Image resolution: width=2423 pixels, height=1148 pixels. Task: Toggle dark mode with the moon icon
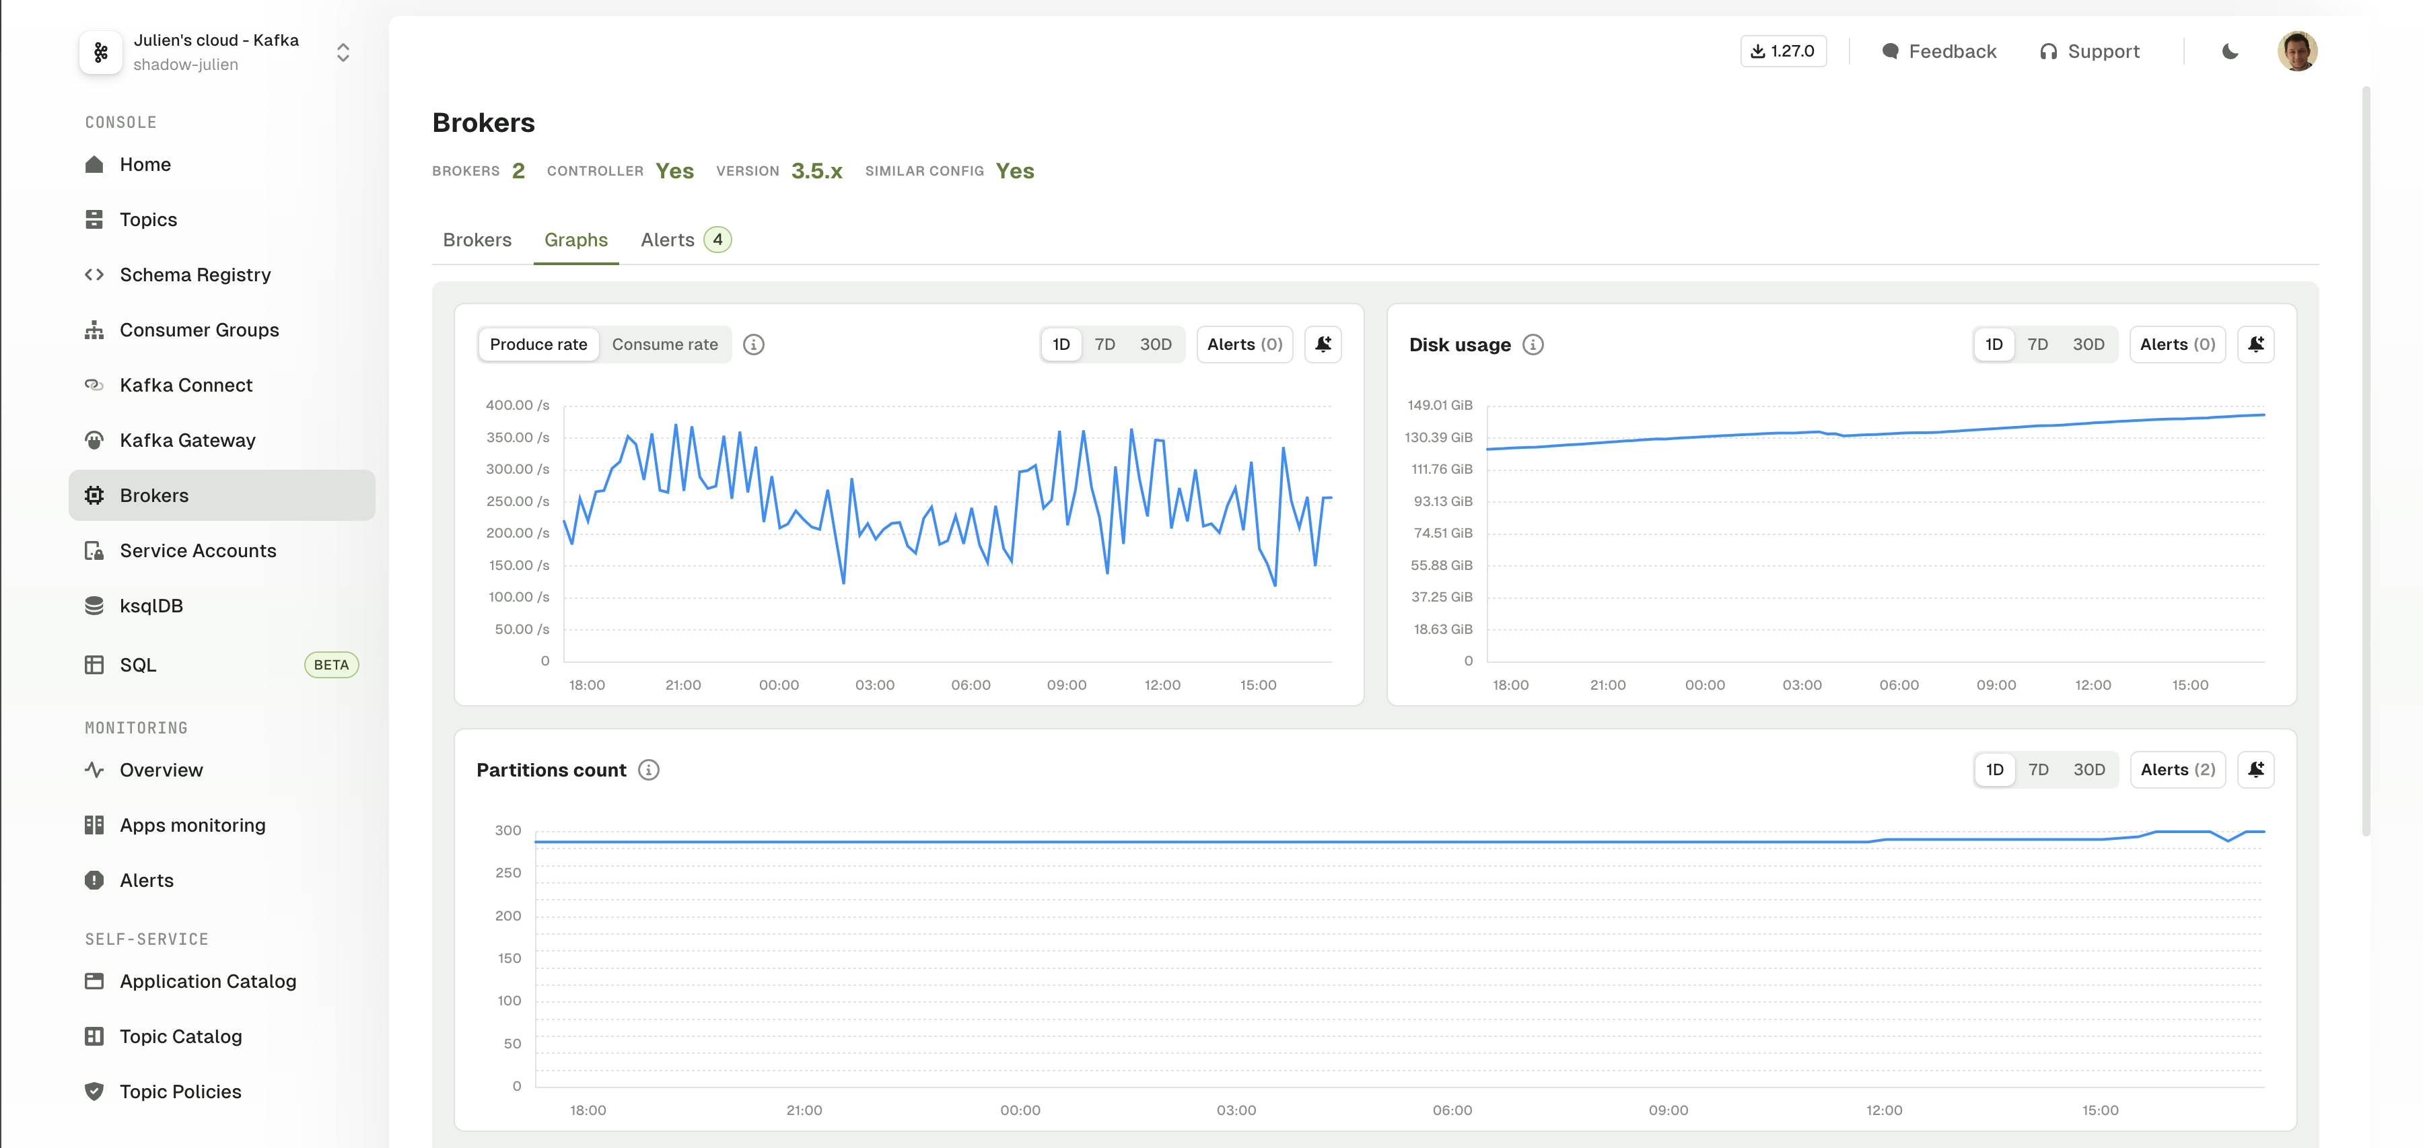[2229, 52]
